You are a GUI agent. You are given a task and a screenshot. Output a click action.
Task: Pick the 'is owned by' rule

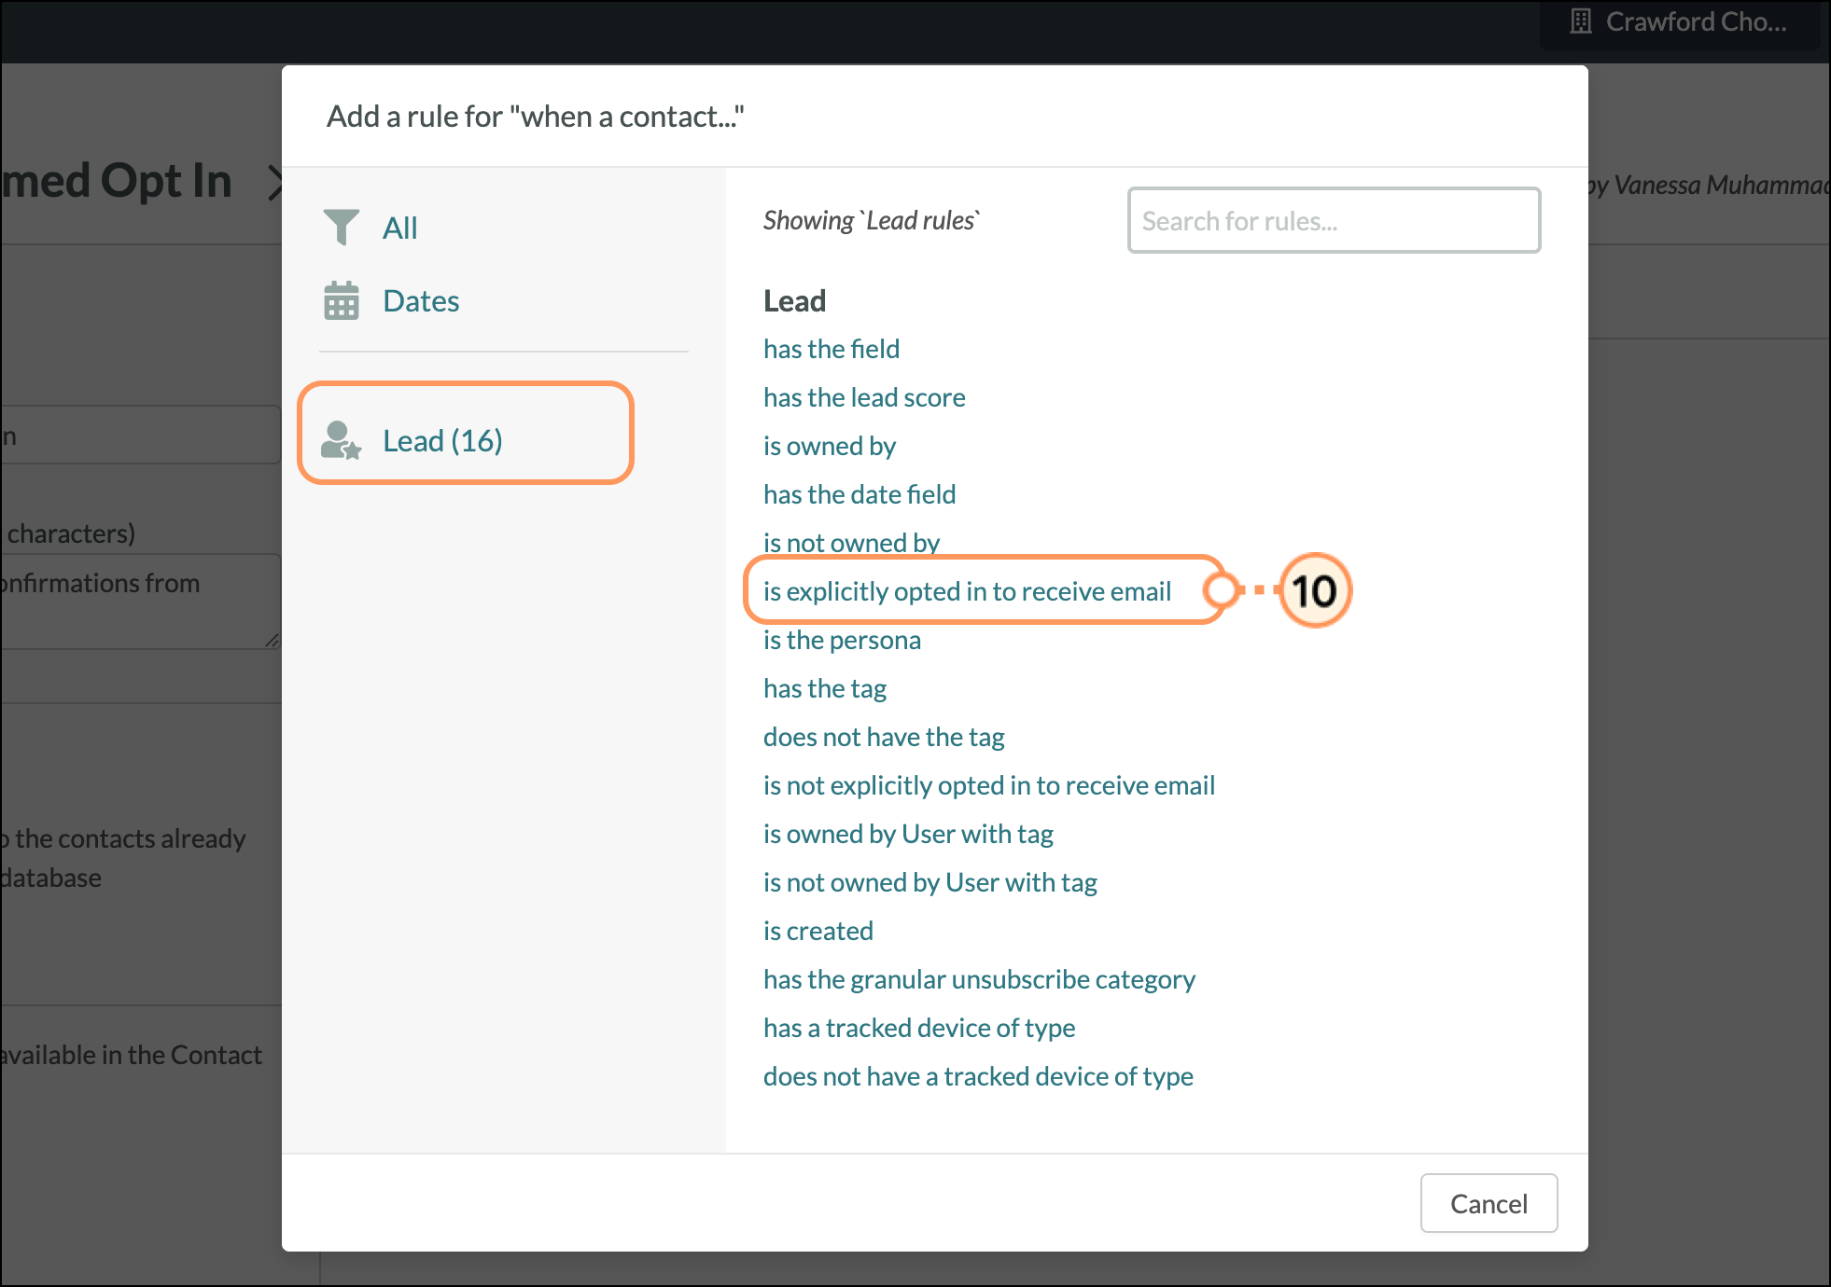click(x=829, y=446)
